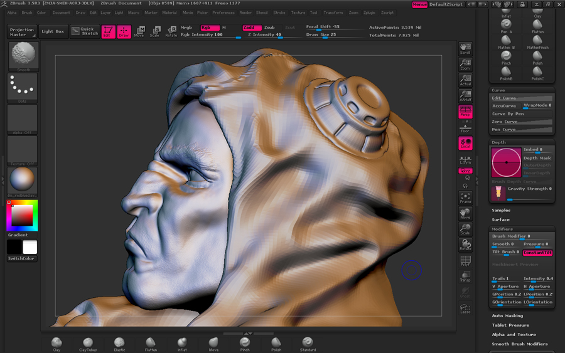Open the Brush menu
The width and height of the screenshot is (565, 353).
click(x=26, y=13)
